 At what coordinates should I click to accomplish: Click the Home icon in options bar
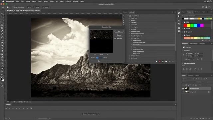pos(3,7)
